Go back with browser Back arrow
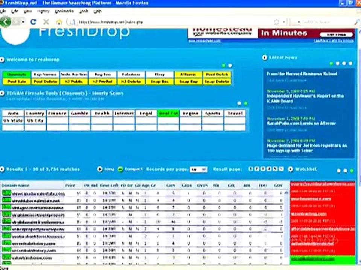 coord(5,22)
